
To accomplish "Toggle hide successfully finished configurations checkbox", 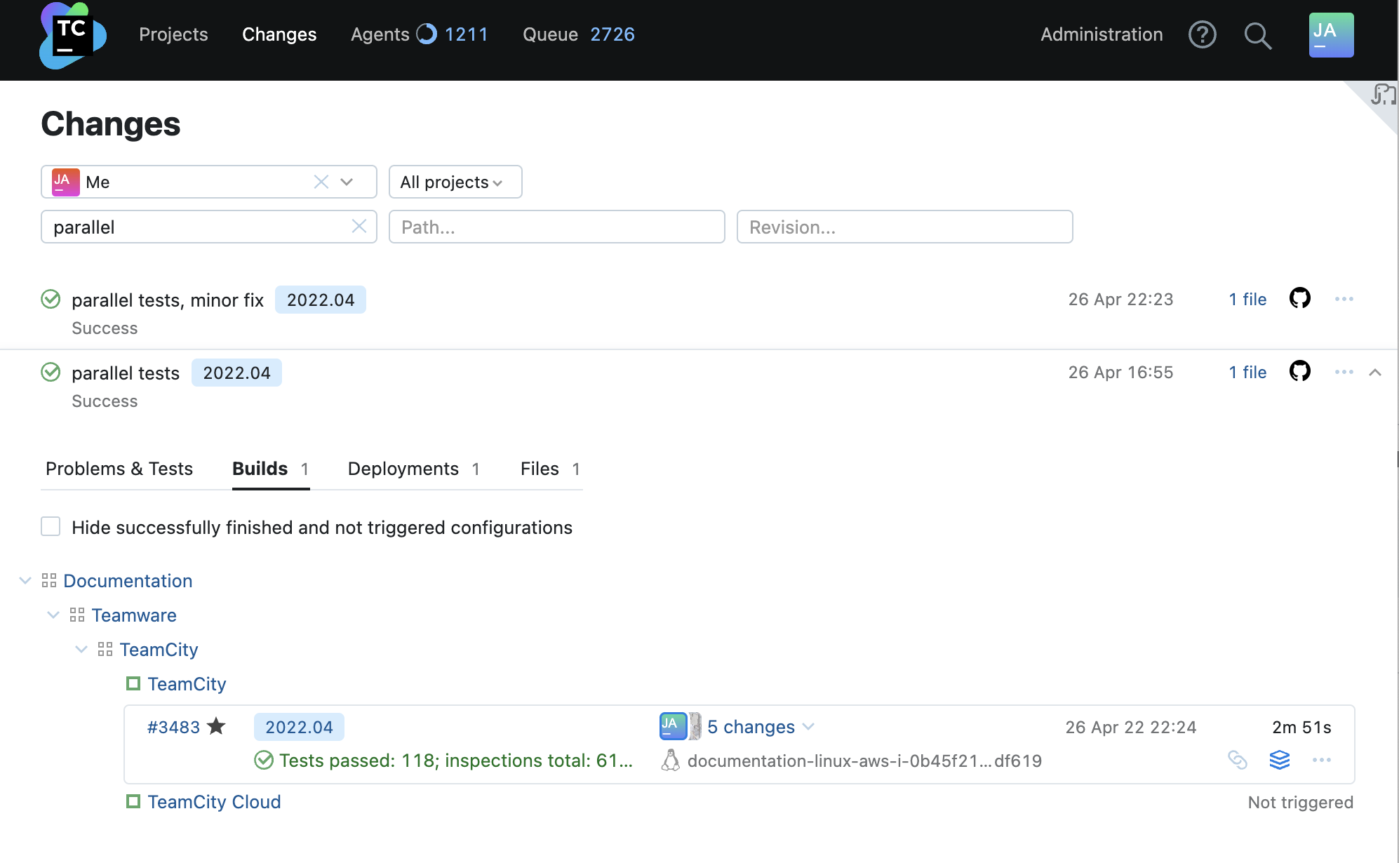I will pyautogui.click(x=51, y=527).
